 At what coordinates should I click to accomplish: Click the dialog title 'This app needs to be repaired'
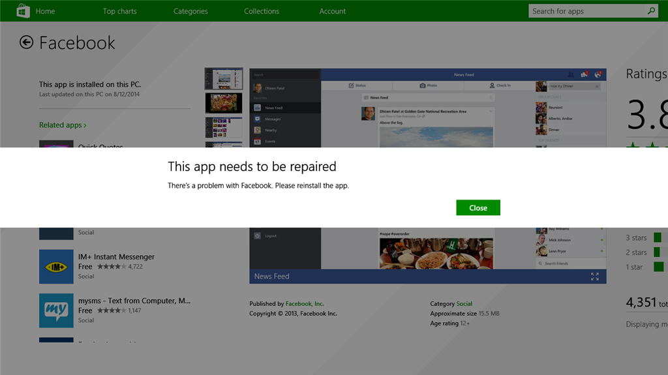coord(252,166)
